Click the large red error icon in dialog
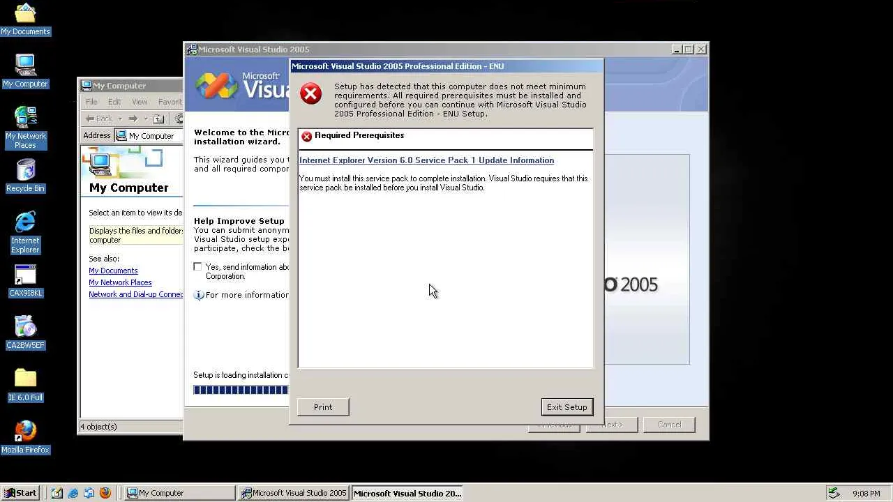Screen dimensions: 893x502 pos(311,93)
